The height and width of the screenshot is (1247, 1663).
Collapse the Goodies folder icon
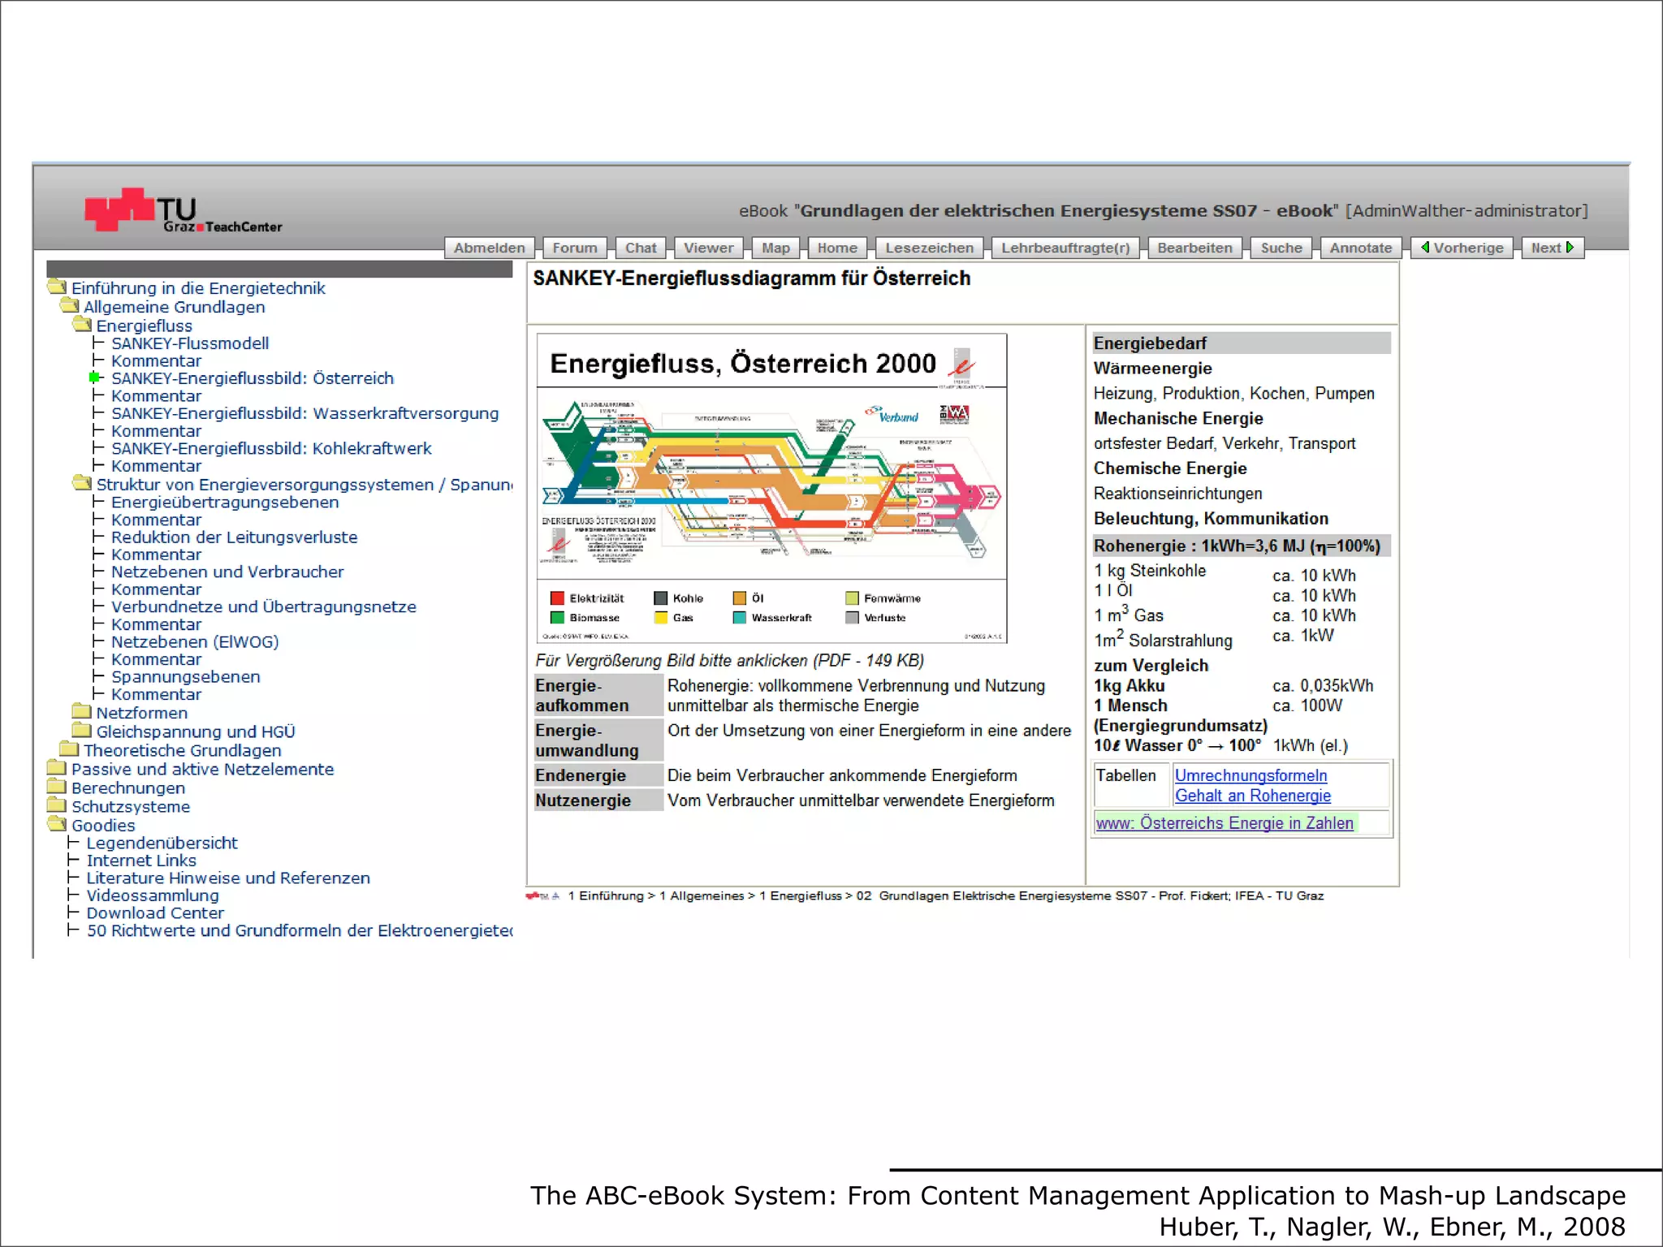tap(57, 823)
